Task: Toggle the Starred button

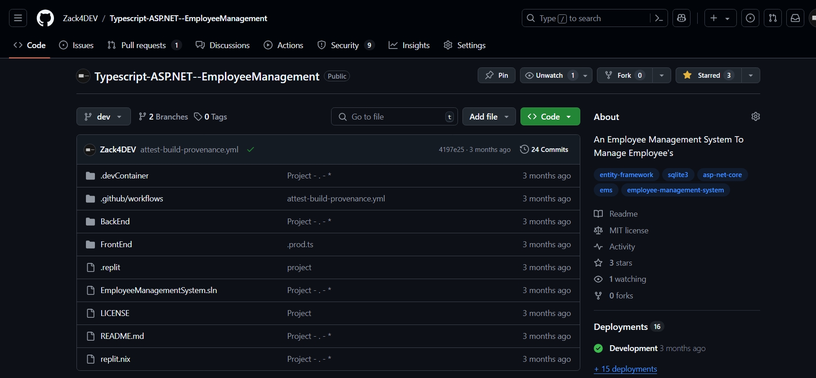Action: click(708, 75)
